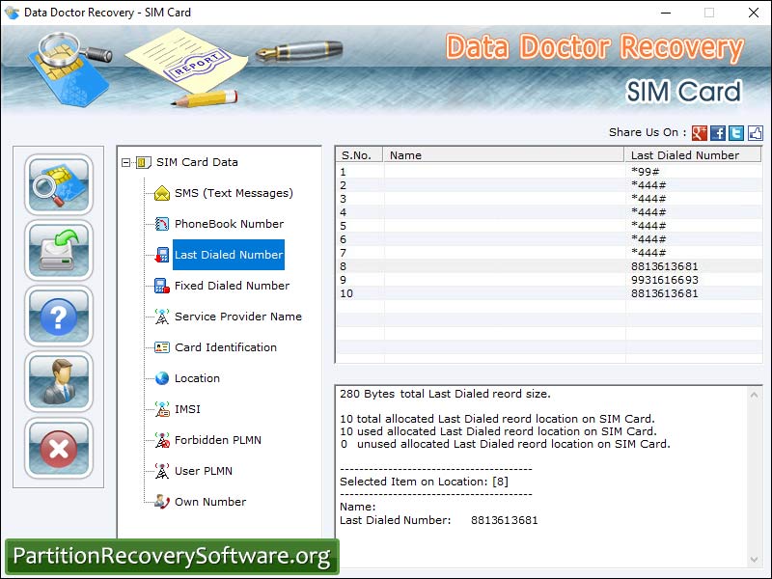Viewport: 772px width, 579px height.
Task: Click the Last Dialed Number column header
Action: pyautogui.click(x=693, y=155)
